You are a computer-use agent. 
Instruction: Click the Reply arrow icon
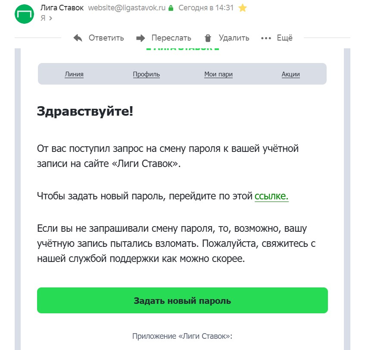78,38
